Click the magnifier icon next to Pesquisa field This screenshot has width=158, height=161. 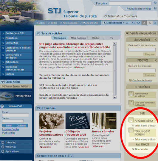pos(155,3)
